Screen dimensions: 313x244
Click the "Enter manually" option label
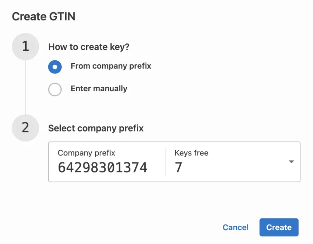point(99,89)
